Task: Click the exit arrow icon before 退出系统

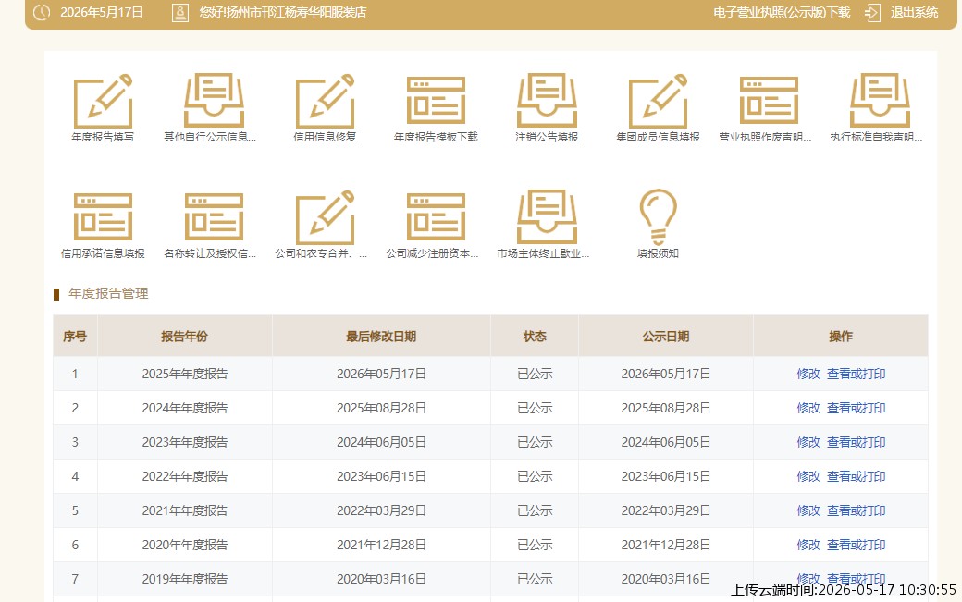Action: (x=872, y=12)
